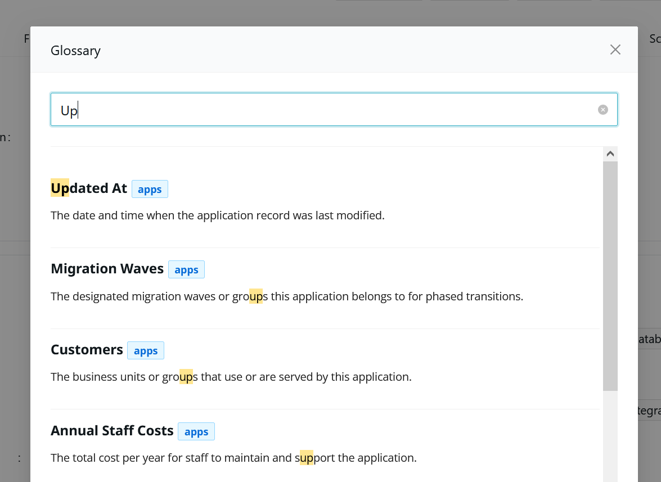Click the highlighted 'Up' in Updated At title

60,188
